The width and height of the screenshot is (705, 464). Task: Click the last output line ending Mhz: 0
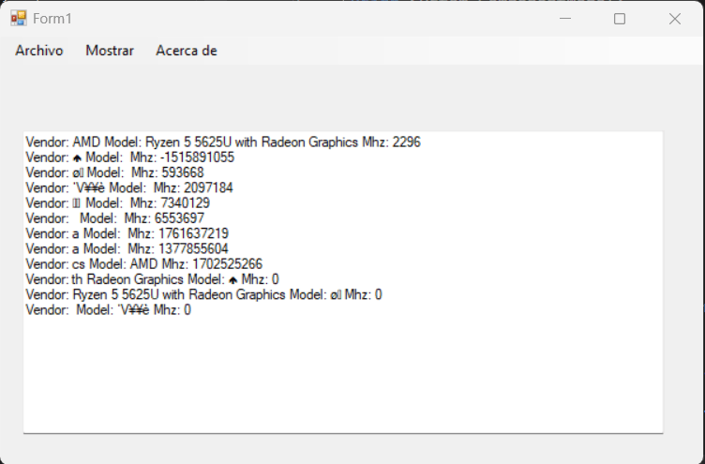[x=109, y=310]
